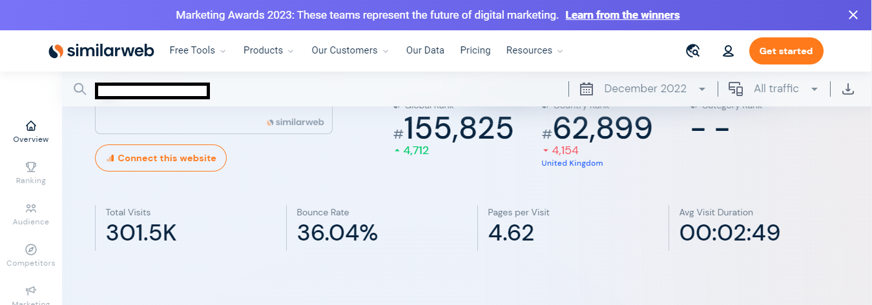Click the Connect this website button
This screenshot has height=305, width=872.
161,158
